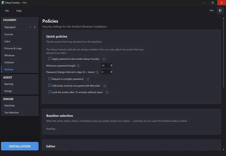Click the scroll-up arrow of content pane
The image size is (226, 156).
pos(223,18)
